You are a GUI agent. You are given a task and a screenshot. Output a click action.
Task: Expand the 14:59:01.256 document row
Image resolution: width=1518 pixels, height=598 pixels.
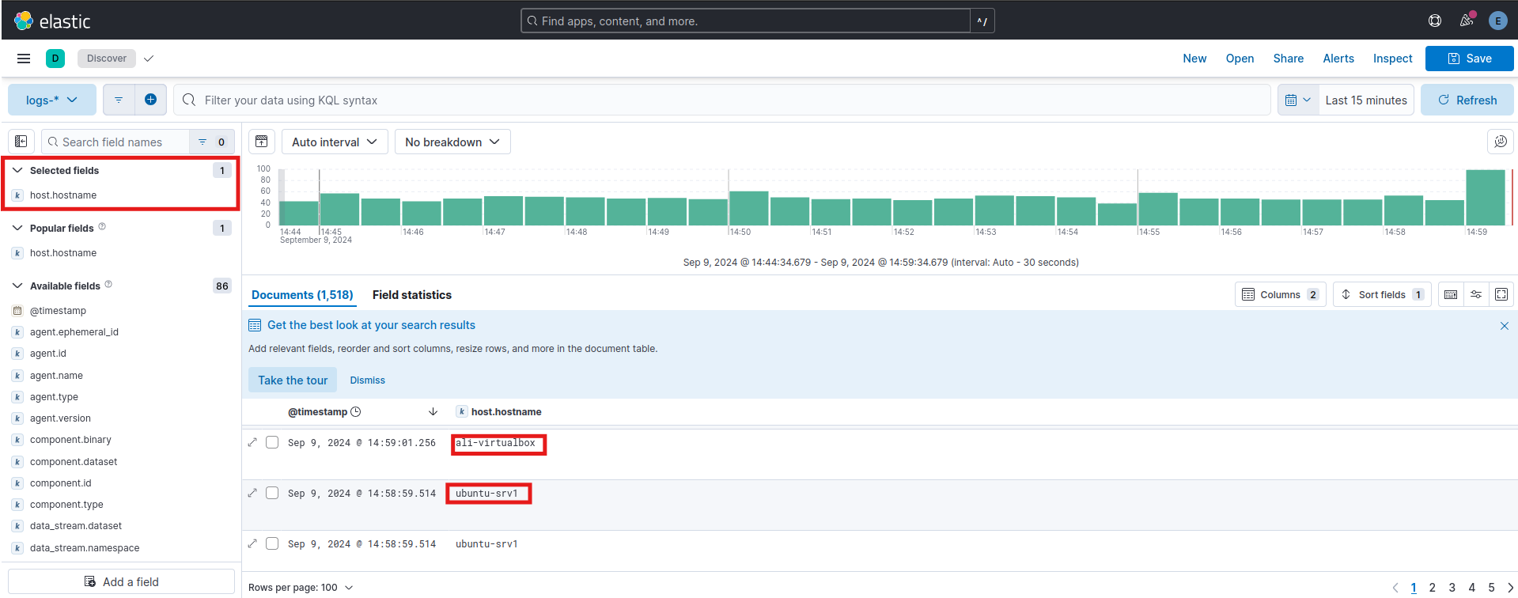[252, 442]
